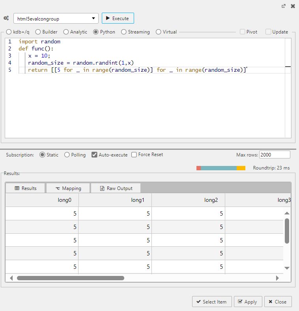This screenshot has height=311, width=299.
Task: Click the horizontal scrollbar thumb in results
Action: pyautogui.click(x=70, y=278)
